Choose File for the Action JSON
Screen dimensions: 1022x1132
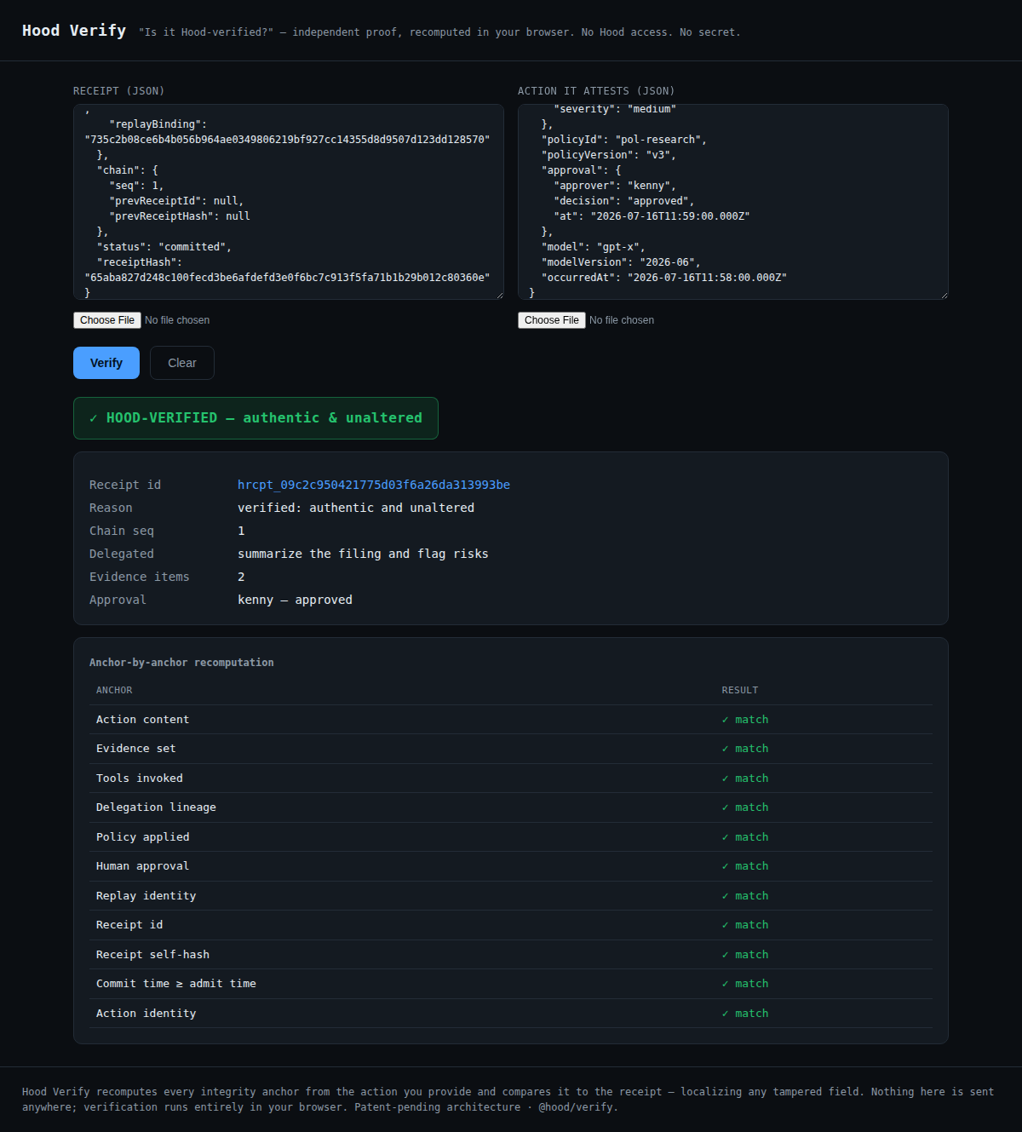point(552,320)
